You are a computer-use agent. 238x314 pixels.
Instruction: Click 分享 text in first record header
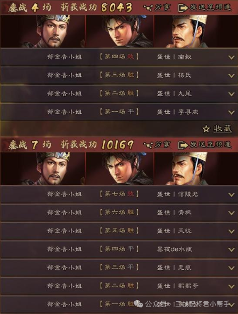point(163,7)
